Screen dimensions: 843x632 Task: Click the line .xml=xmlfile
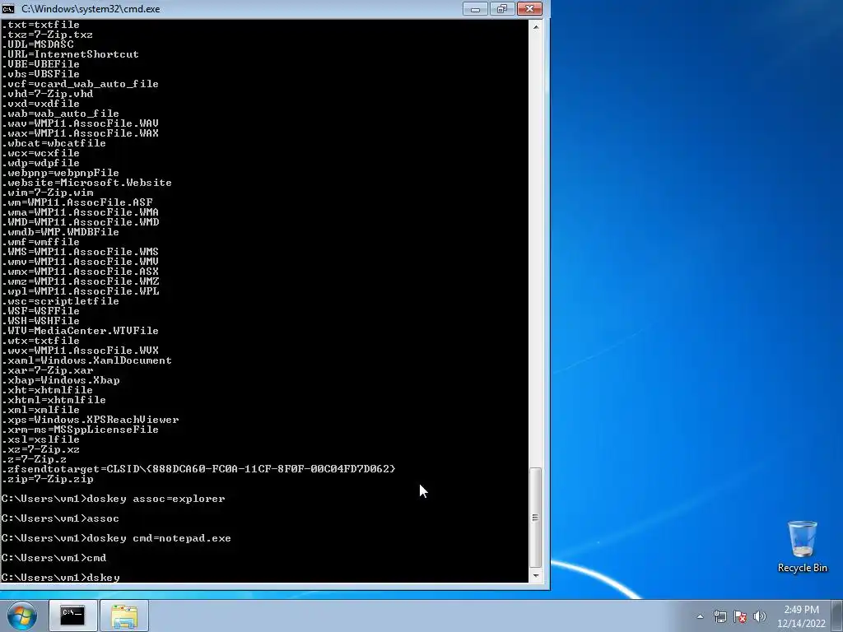(41, 410)
